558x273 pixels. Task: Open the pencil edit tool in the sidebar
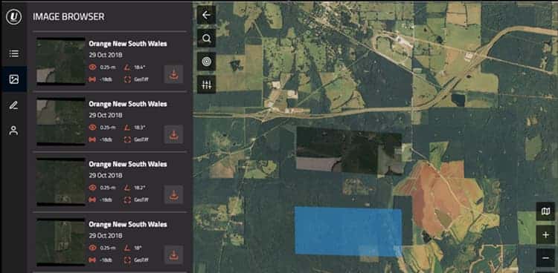(x=14, y=105)
